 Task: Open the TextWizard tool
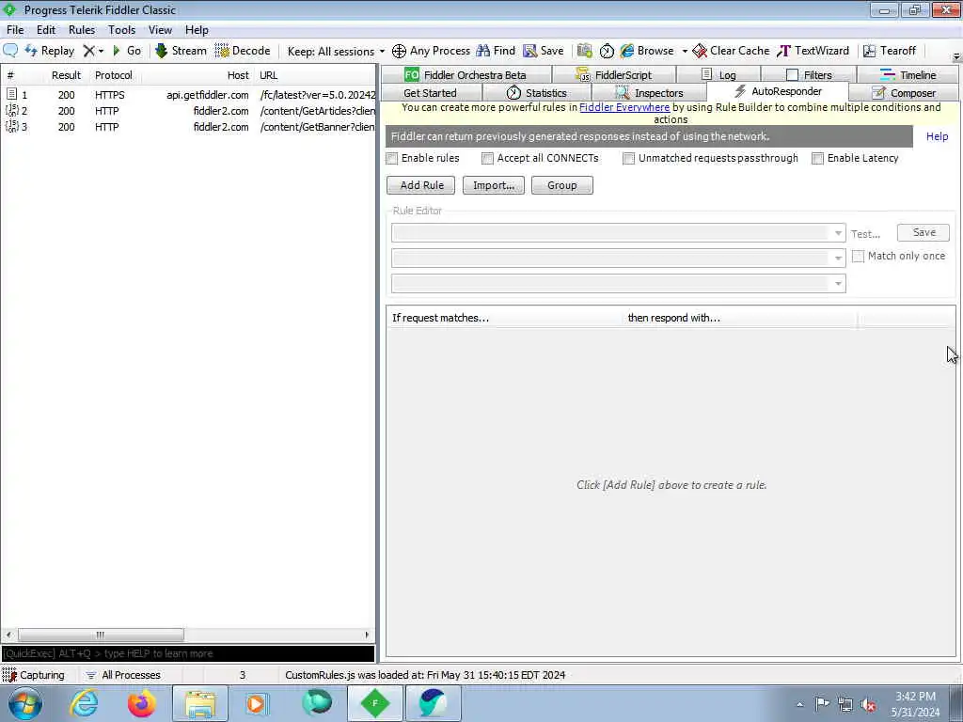(813, 51)
